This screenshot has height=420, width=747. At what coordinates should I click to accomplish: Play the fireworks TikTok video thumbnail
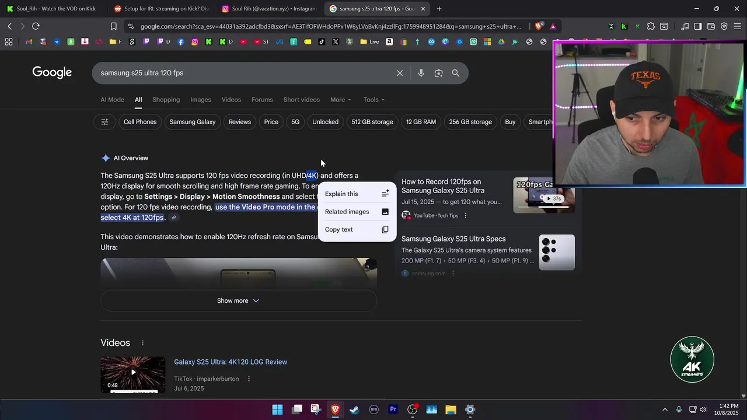(x=133, y=374)
